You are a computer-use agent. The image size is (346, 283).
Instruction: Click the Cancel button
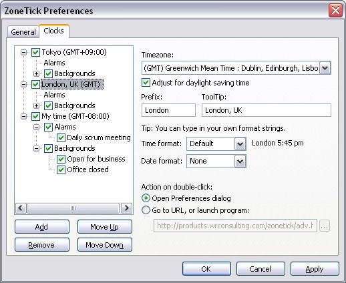click(261, 269)
